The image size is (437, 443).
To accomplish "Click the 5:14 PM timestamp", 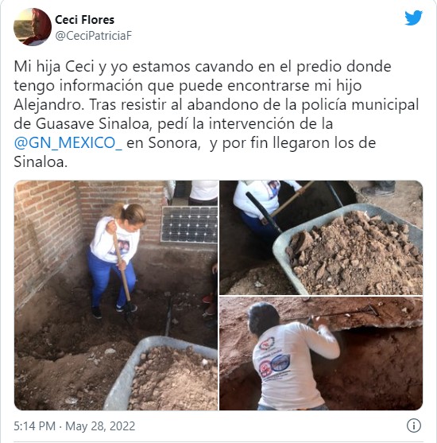I will (35, 426).
